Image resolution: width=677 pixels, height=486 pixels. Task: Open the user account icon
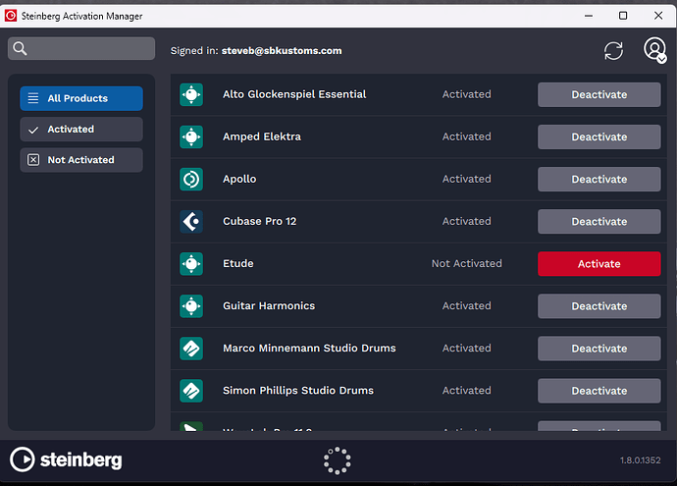coord(655,50)
